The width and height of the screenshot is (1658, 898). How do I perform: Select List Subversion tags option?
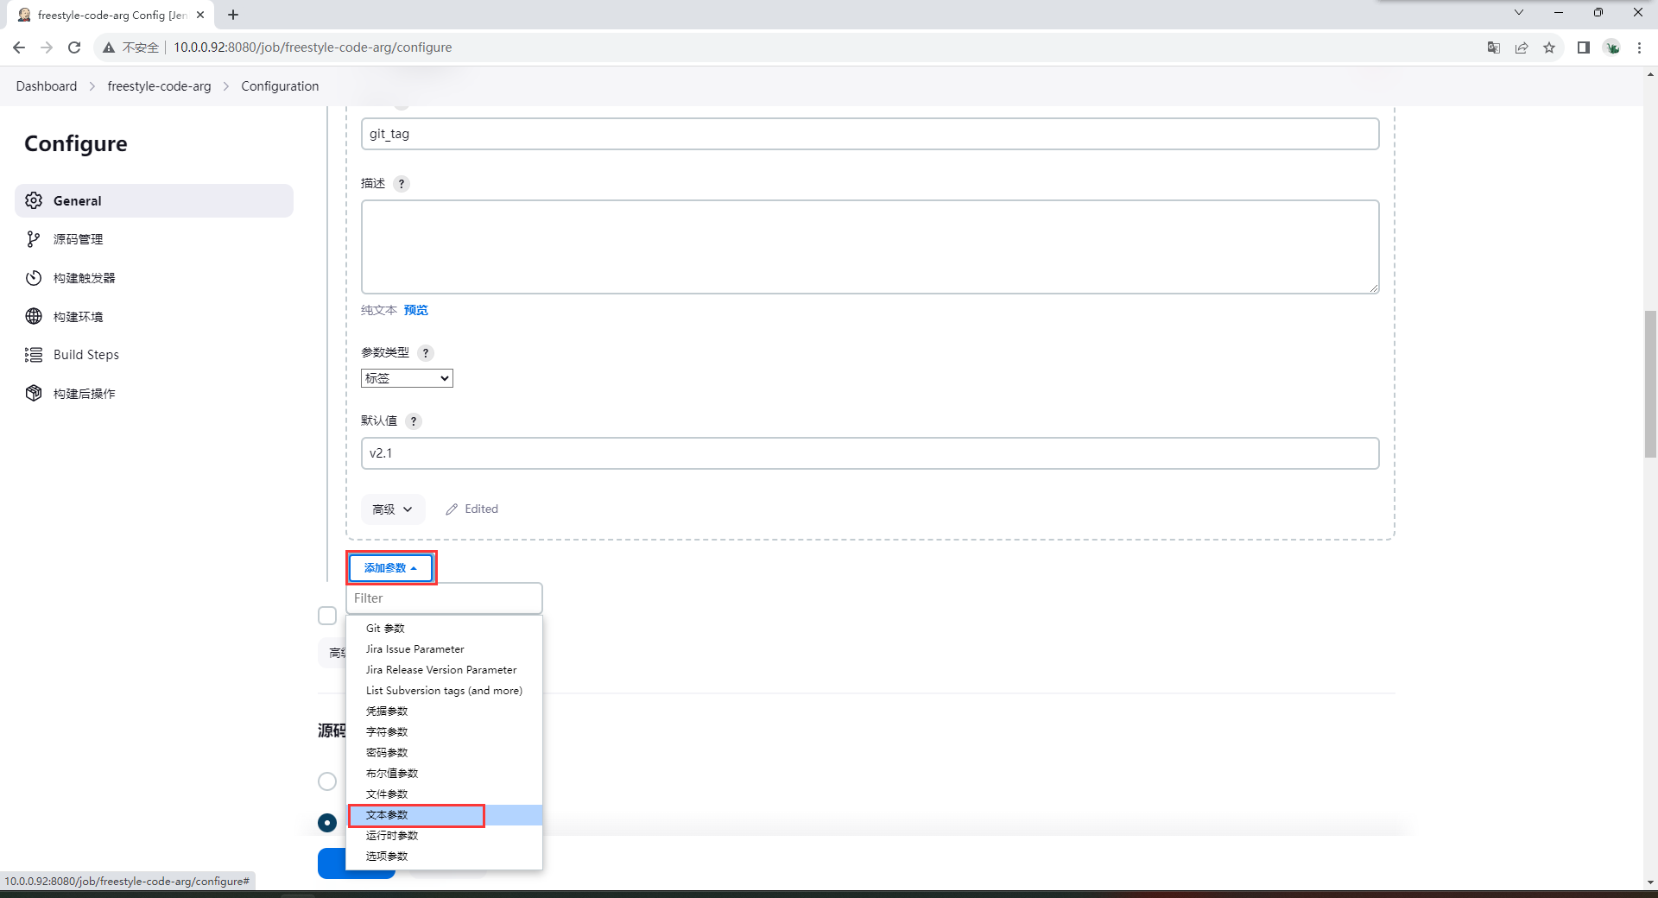pos(444,691)
